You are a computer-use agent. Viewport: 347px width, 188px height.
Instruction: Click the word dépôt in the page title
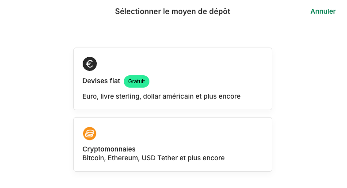coord(219,11)
